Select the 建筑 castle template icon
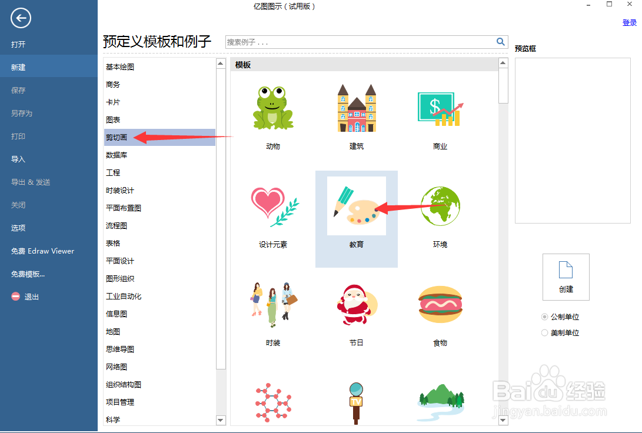Viewport: 642px width, 433px height. [357, 108]
